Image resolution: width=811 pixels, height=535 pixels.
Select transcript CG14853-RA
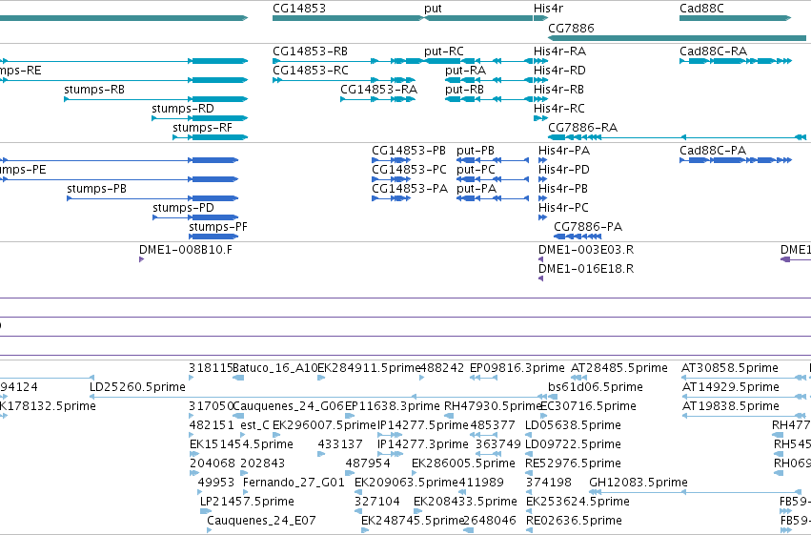377,99
